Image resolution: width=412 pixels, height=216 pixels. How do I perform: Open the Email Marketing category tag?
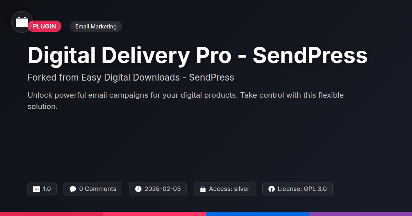click(x=96, y=26)
